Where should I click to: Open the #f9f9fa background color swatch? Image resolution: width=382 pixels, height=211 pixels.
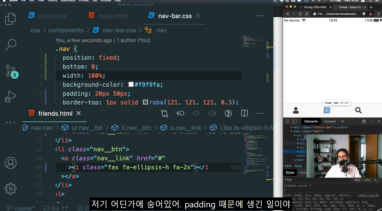pos(131,85)
